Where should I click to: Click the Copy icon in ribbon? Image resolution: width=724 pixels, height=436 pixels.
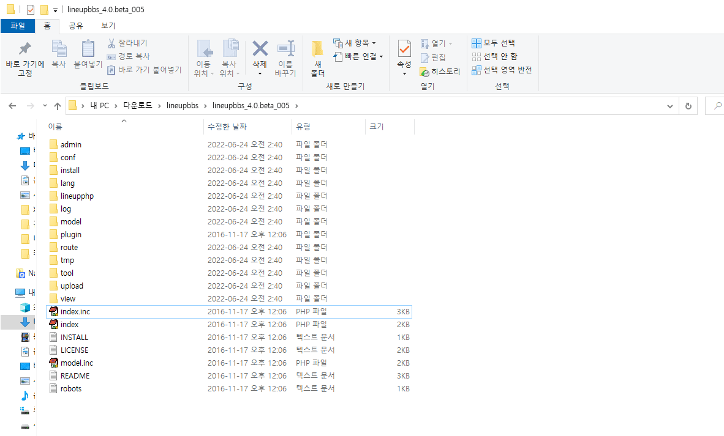tap(59, 50)
